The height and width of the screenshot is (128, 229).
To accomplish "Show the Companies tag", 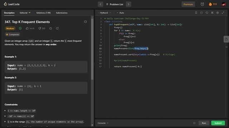I will (13, 34).
